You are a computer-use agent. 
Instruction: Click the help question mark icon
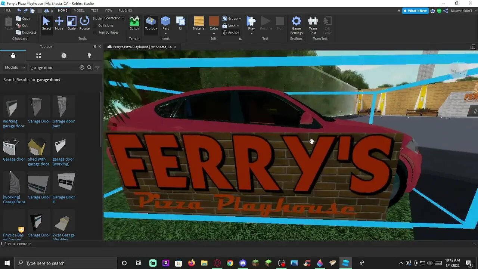click(x=432, y=11)
